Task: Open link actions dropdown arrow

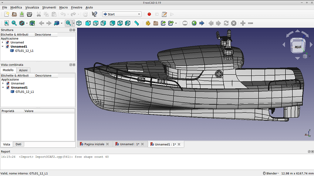Action: click(176, 23)
